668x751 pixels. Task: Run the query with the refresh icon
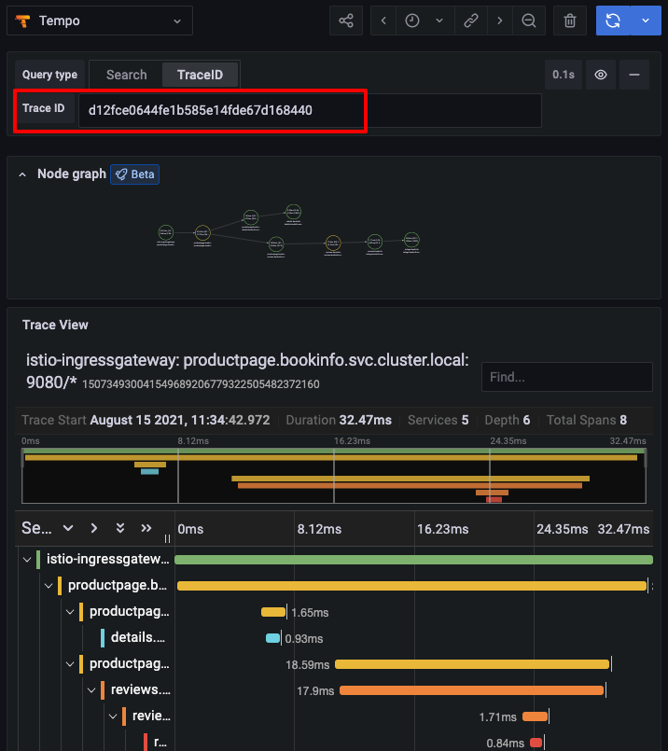click(613, 21)
